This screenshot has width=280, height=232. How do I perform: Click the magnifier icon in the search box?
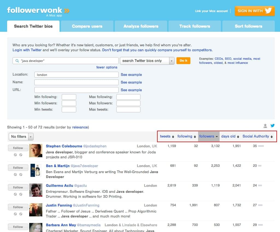pos(17,61)
